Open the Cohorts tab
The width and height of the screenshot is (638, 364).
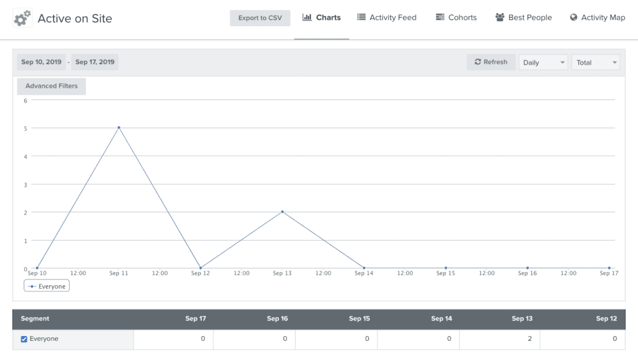coord(456,17)
